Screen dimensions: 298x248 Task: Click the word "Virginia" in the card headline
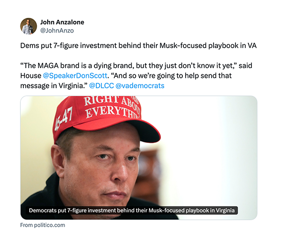pos(225,210)
